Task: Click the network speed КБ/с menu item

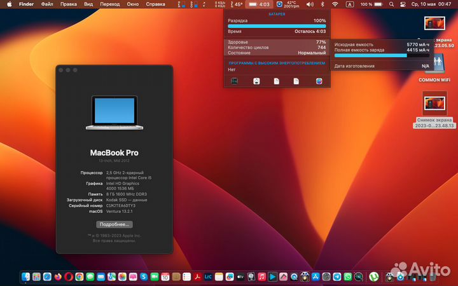Action: point(220,4)
